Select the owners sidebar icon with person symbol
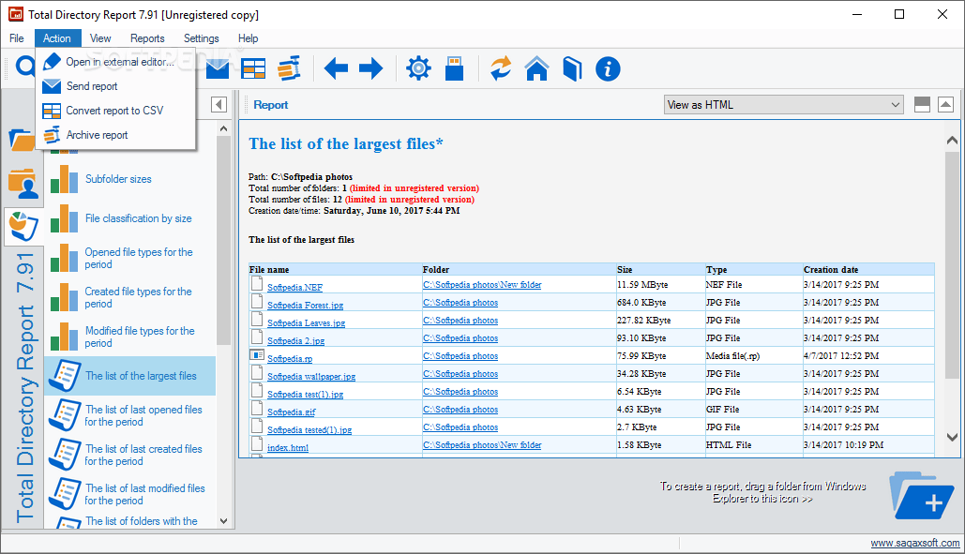 pyautogui.click(x=23, y=183)
